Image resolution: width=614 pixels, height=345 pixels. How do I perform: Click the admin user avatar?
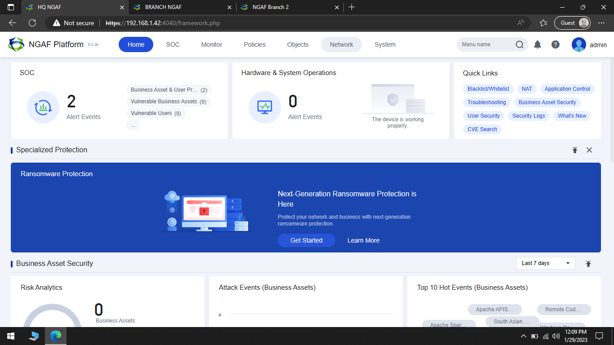tap(578, 44)
